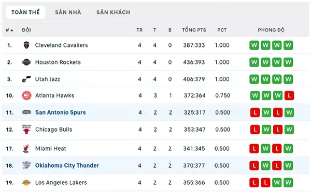The image size is (311, 192).
Task: Click Cleveland Cavaliers' last W form badge
Action: [288, 45]
